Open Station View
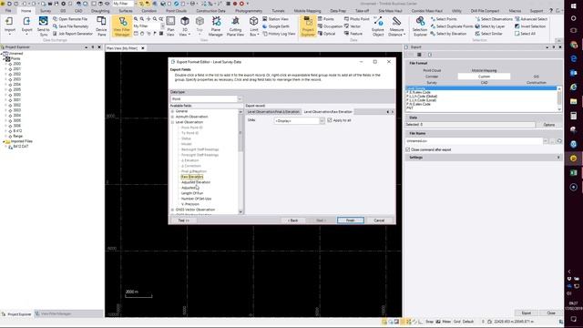Screen dimensions: 583x328 click(x=275, y=19)
